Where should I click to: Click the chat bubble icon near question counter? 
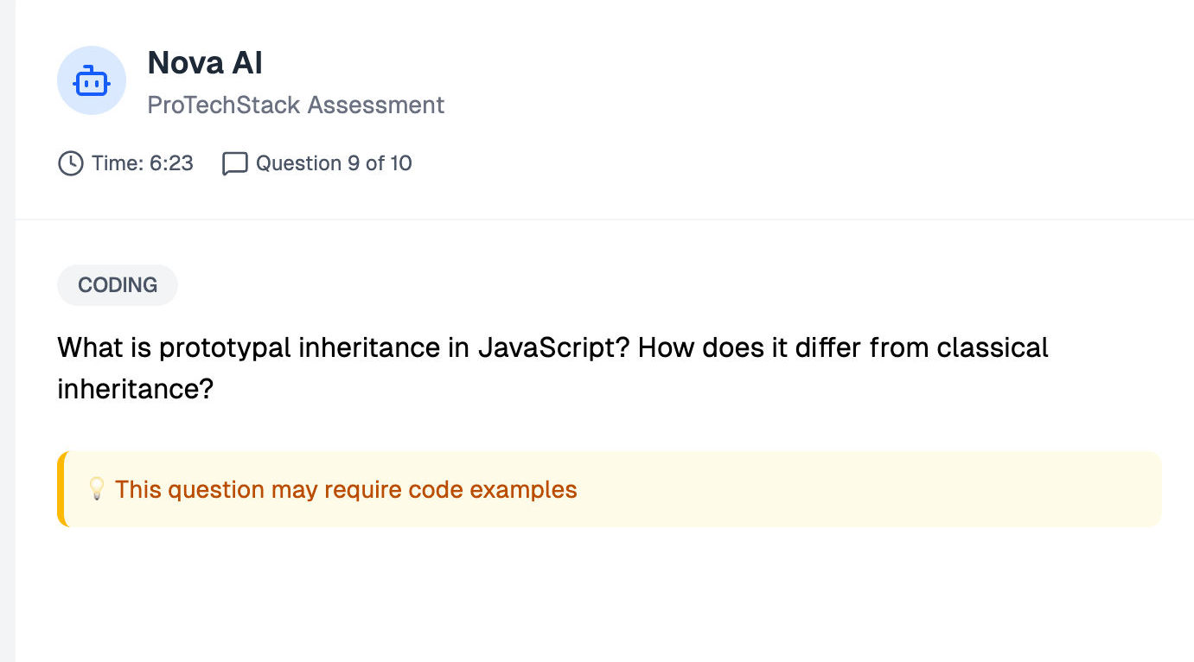click(x=234, y=163)
